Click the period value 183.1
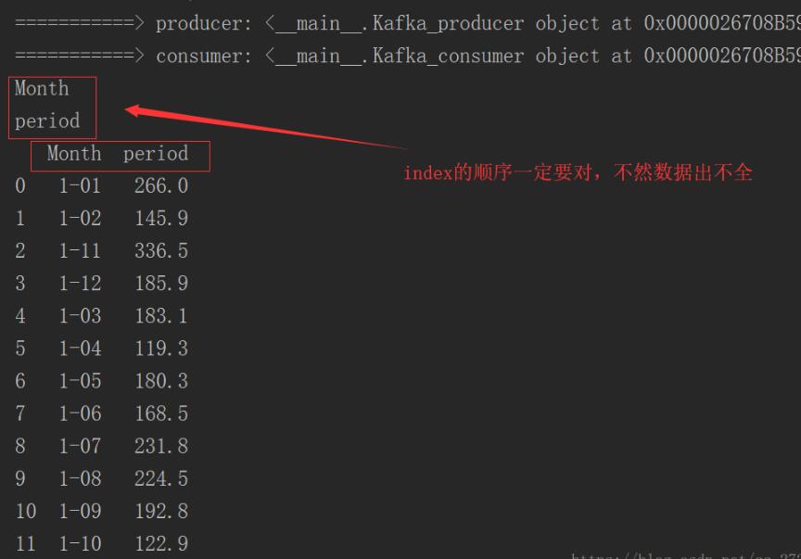801x559 pixels. (160, 316)
